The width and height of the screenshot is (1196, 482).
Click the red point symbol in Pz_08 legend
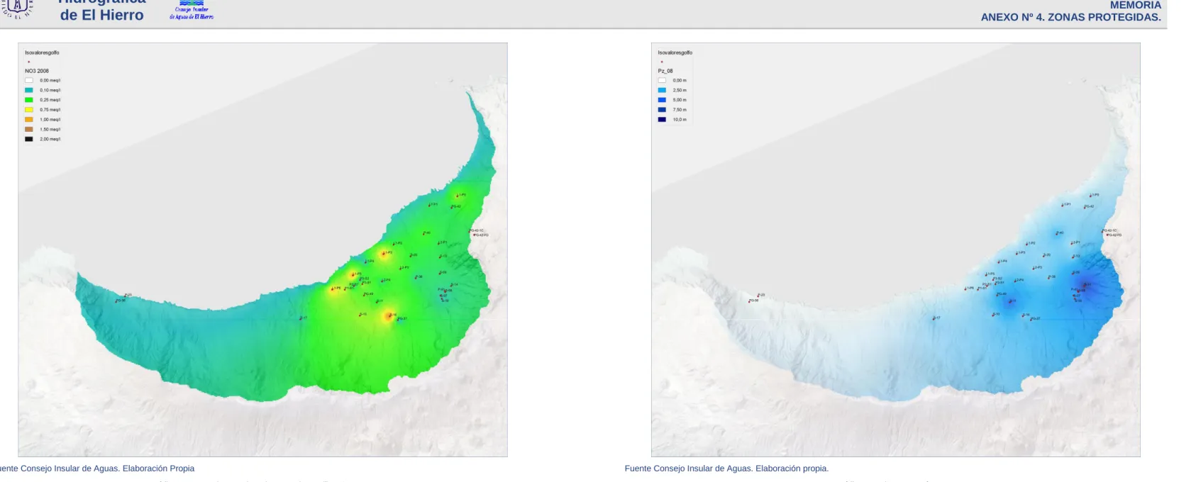pyautogui.click(x=662, y=62)
